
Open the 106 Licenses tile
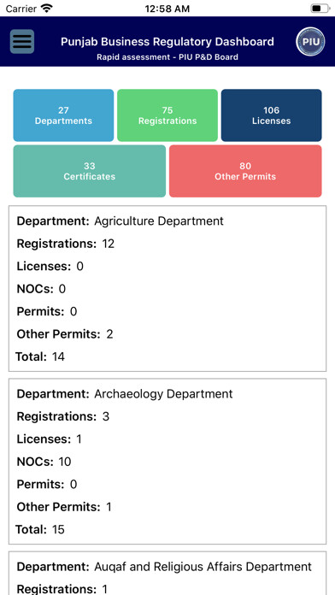(x=271, y=115)
